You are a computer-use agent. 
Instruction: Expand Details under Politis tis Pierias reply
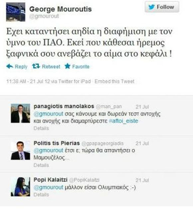(x=41, y=165)
